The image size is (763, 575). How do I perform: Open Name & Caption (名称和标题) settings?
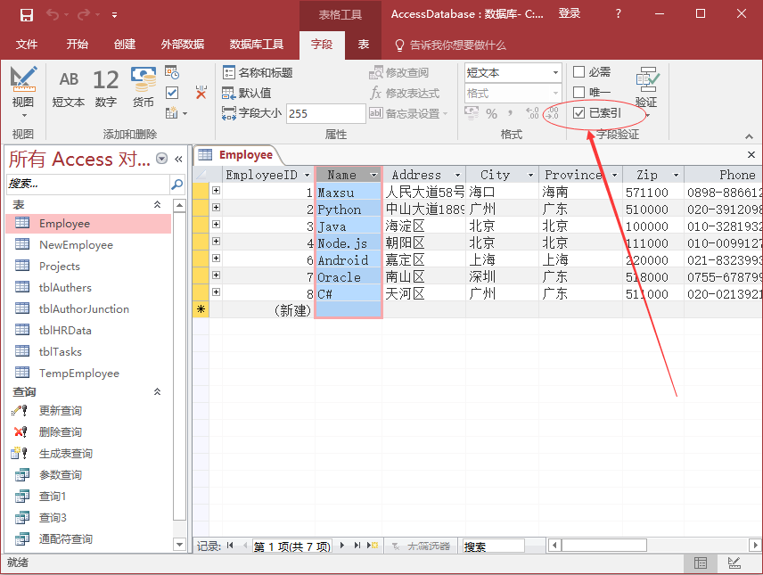pyautogui.click(x=258, y=72)
